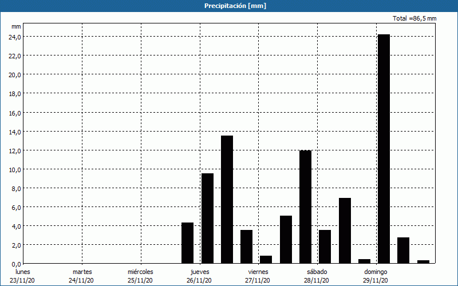Image resolution: width=458 pixels, height=286 pixels.
Task: Click the 13.5 mm bar after jueves
Action: tap(227, 200)
